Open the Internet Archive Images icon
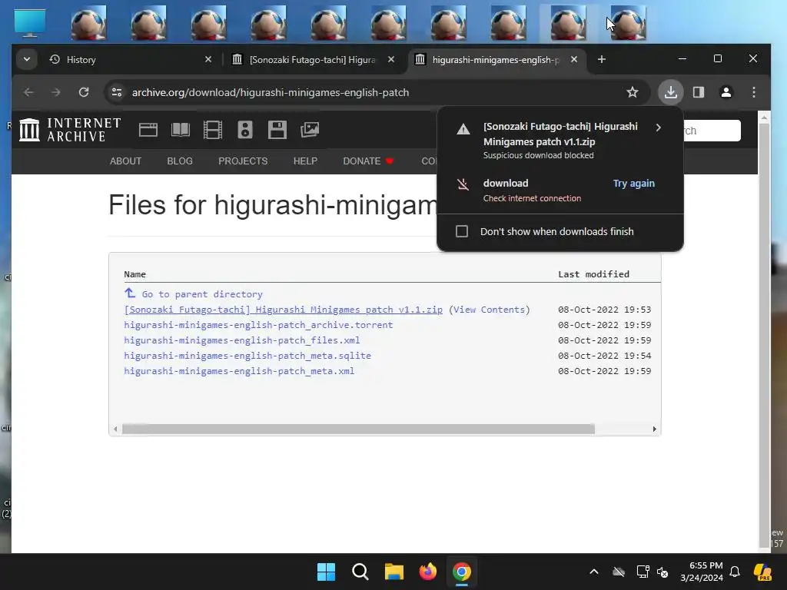This screenshot has width=787, height=590. (310, 130)
